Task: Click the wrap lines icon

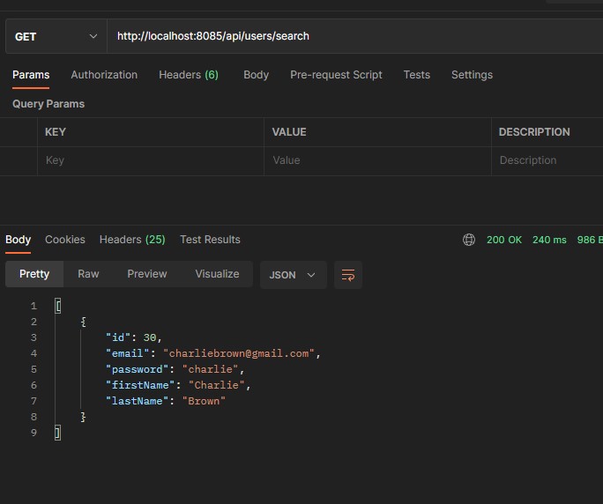Action: 348,275
